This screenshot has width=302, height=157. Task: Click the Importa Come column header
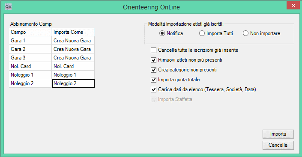pyautogui.click(x=73, y=32)
